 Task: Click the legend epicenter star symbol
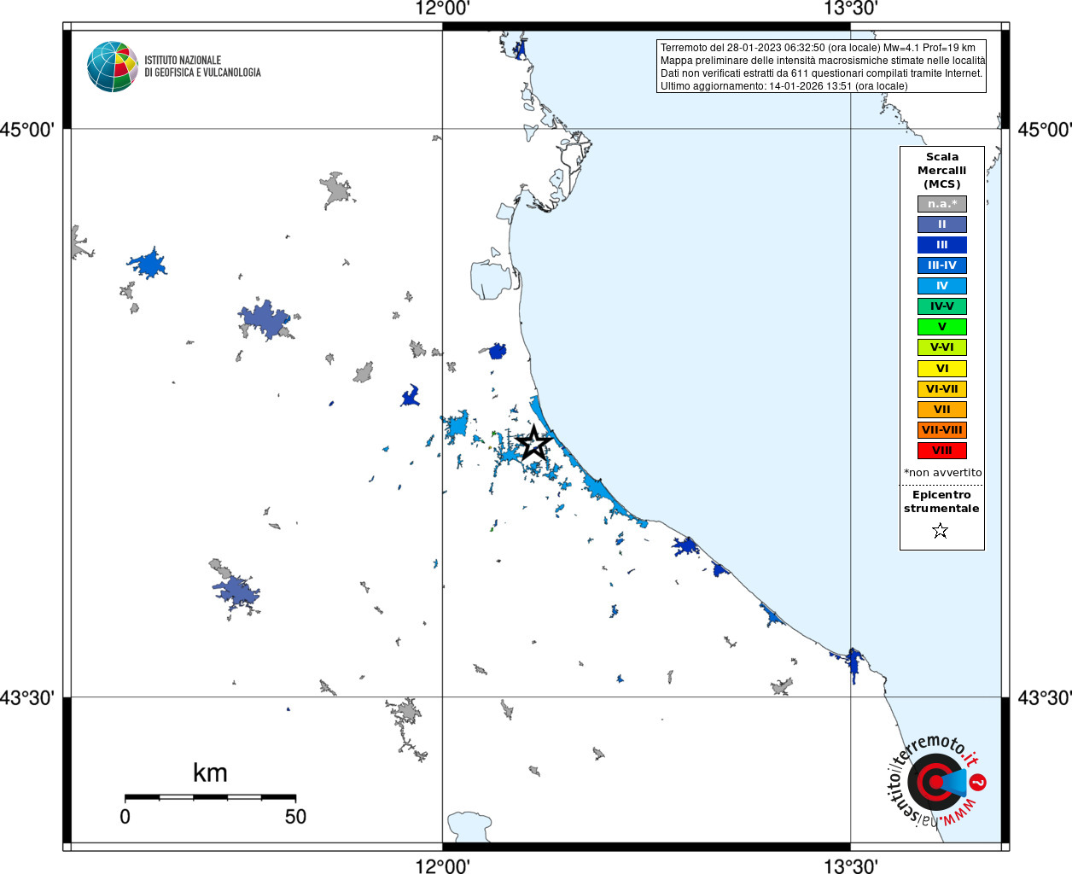[x=941, y=531]
